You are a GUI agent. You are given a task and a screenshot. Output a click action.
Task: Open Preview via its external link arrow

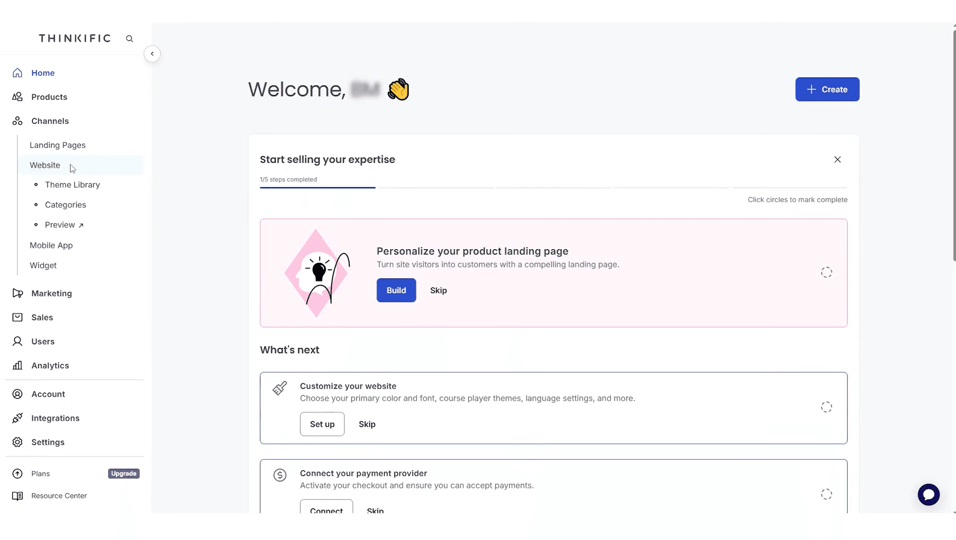point(81,224)
